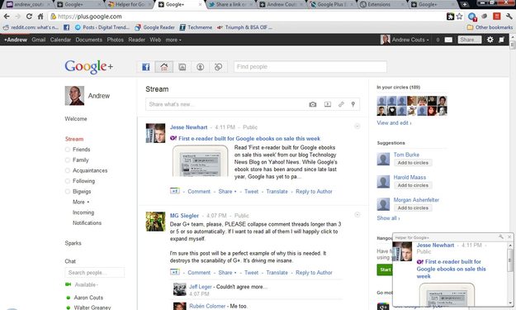516x310 pixels.
Task: Add a photo with the camera icon
Action: coord(313,104)
